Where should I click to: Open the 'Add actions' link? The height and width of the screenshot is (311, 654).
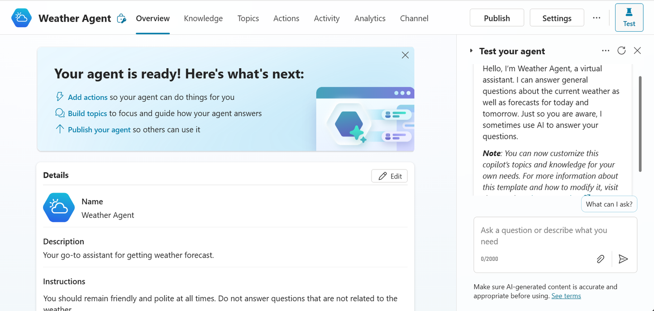click(87, 97)
